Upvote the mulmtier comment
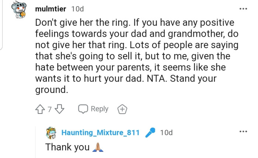This screenshot has width=258, height=158. click(x=40, y=109)
